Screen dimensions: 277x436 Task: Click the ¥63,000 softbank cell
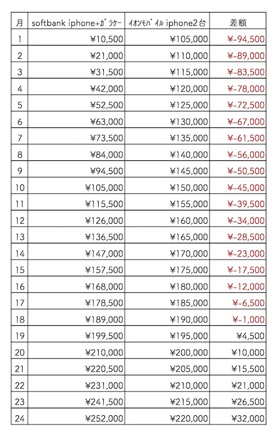pos(77,120)
